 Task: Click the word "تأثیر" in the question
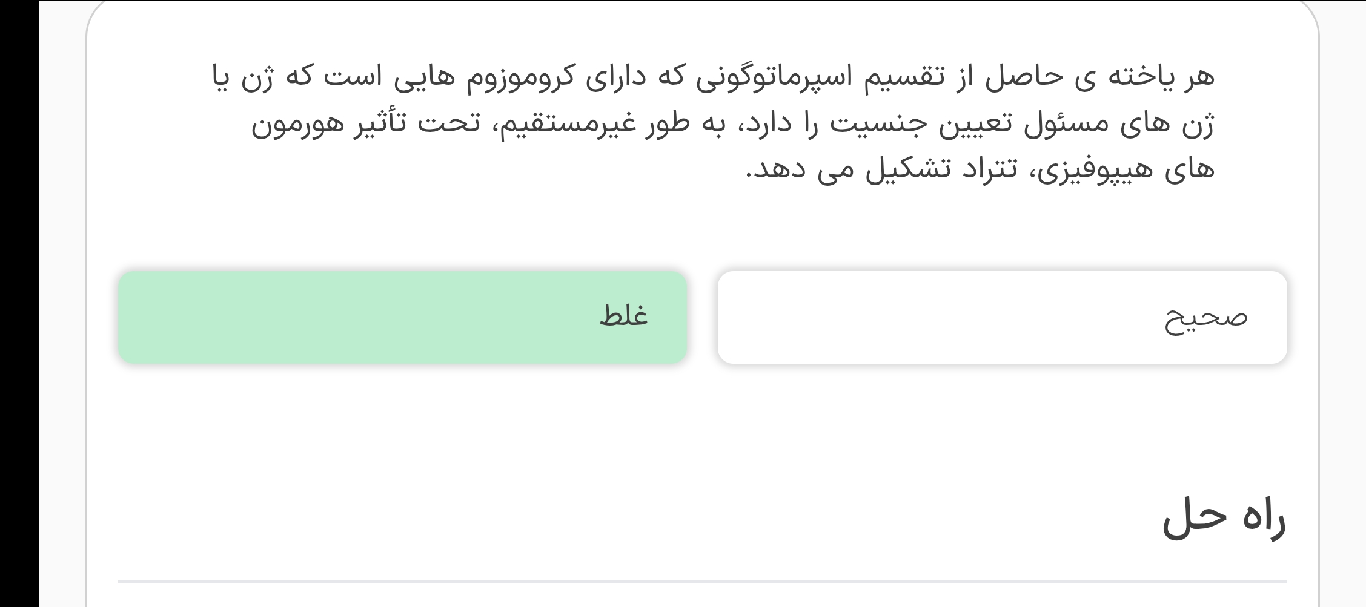pyautogui.click(x=376, y=125)
